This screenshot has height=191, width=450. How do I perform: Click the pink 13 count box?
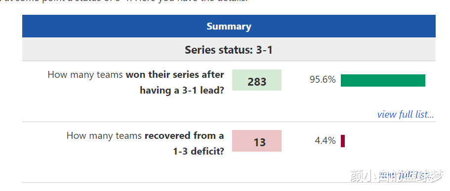coord(257,141)
